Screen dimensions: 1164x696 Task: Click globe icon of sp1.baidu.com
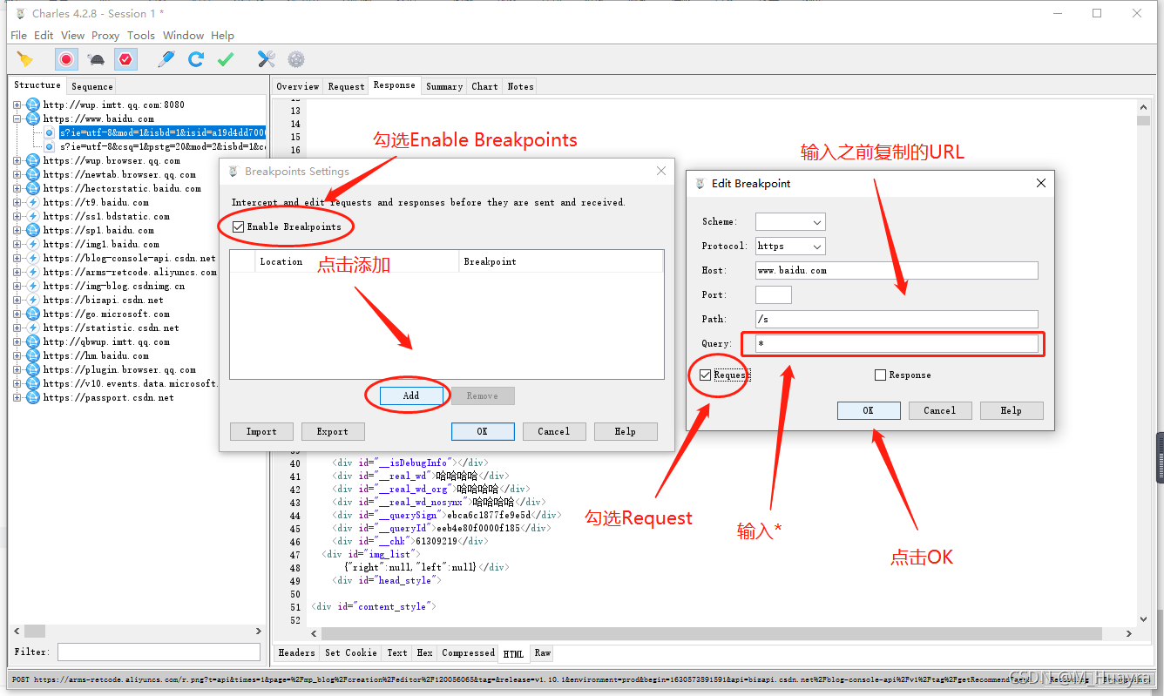point(33,230)
